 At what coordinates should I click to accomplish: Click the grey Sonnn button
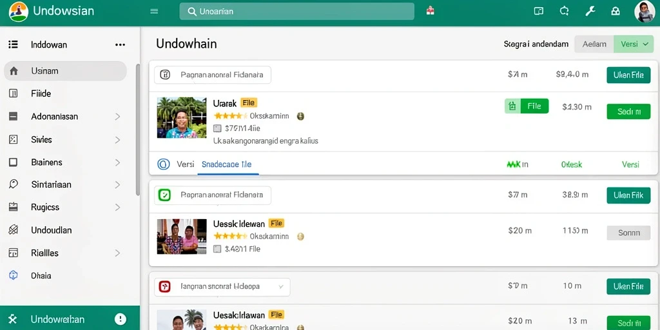click(x=628, y=232)
